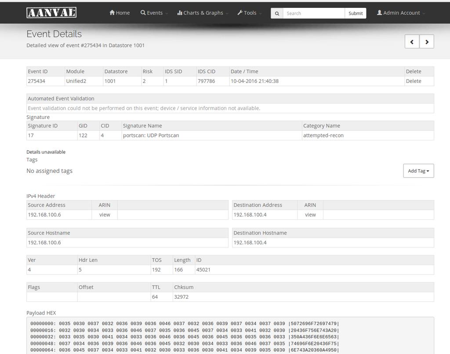Go to previous event with left chevron
The image size is (450, 354).
point(412,42)
